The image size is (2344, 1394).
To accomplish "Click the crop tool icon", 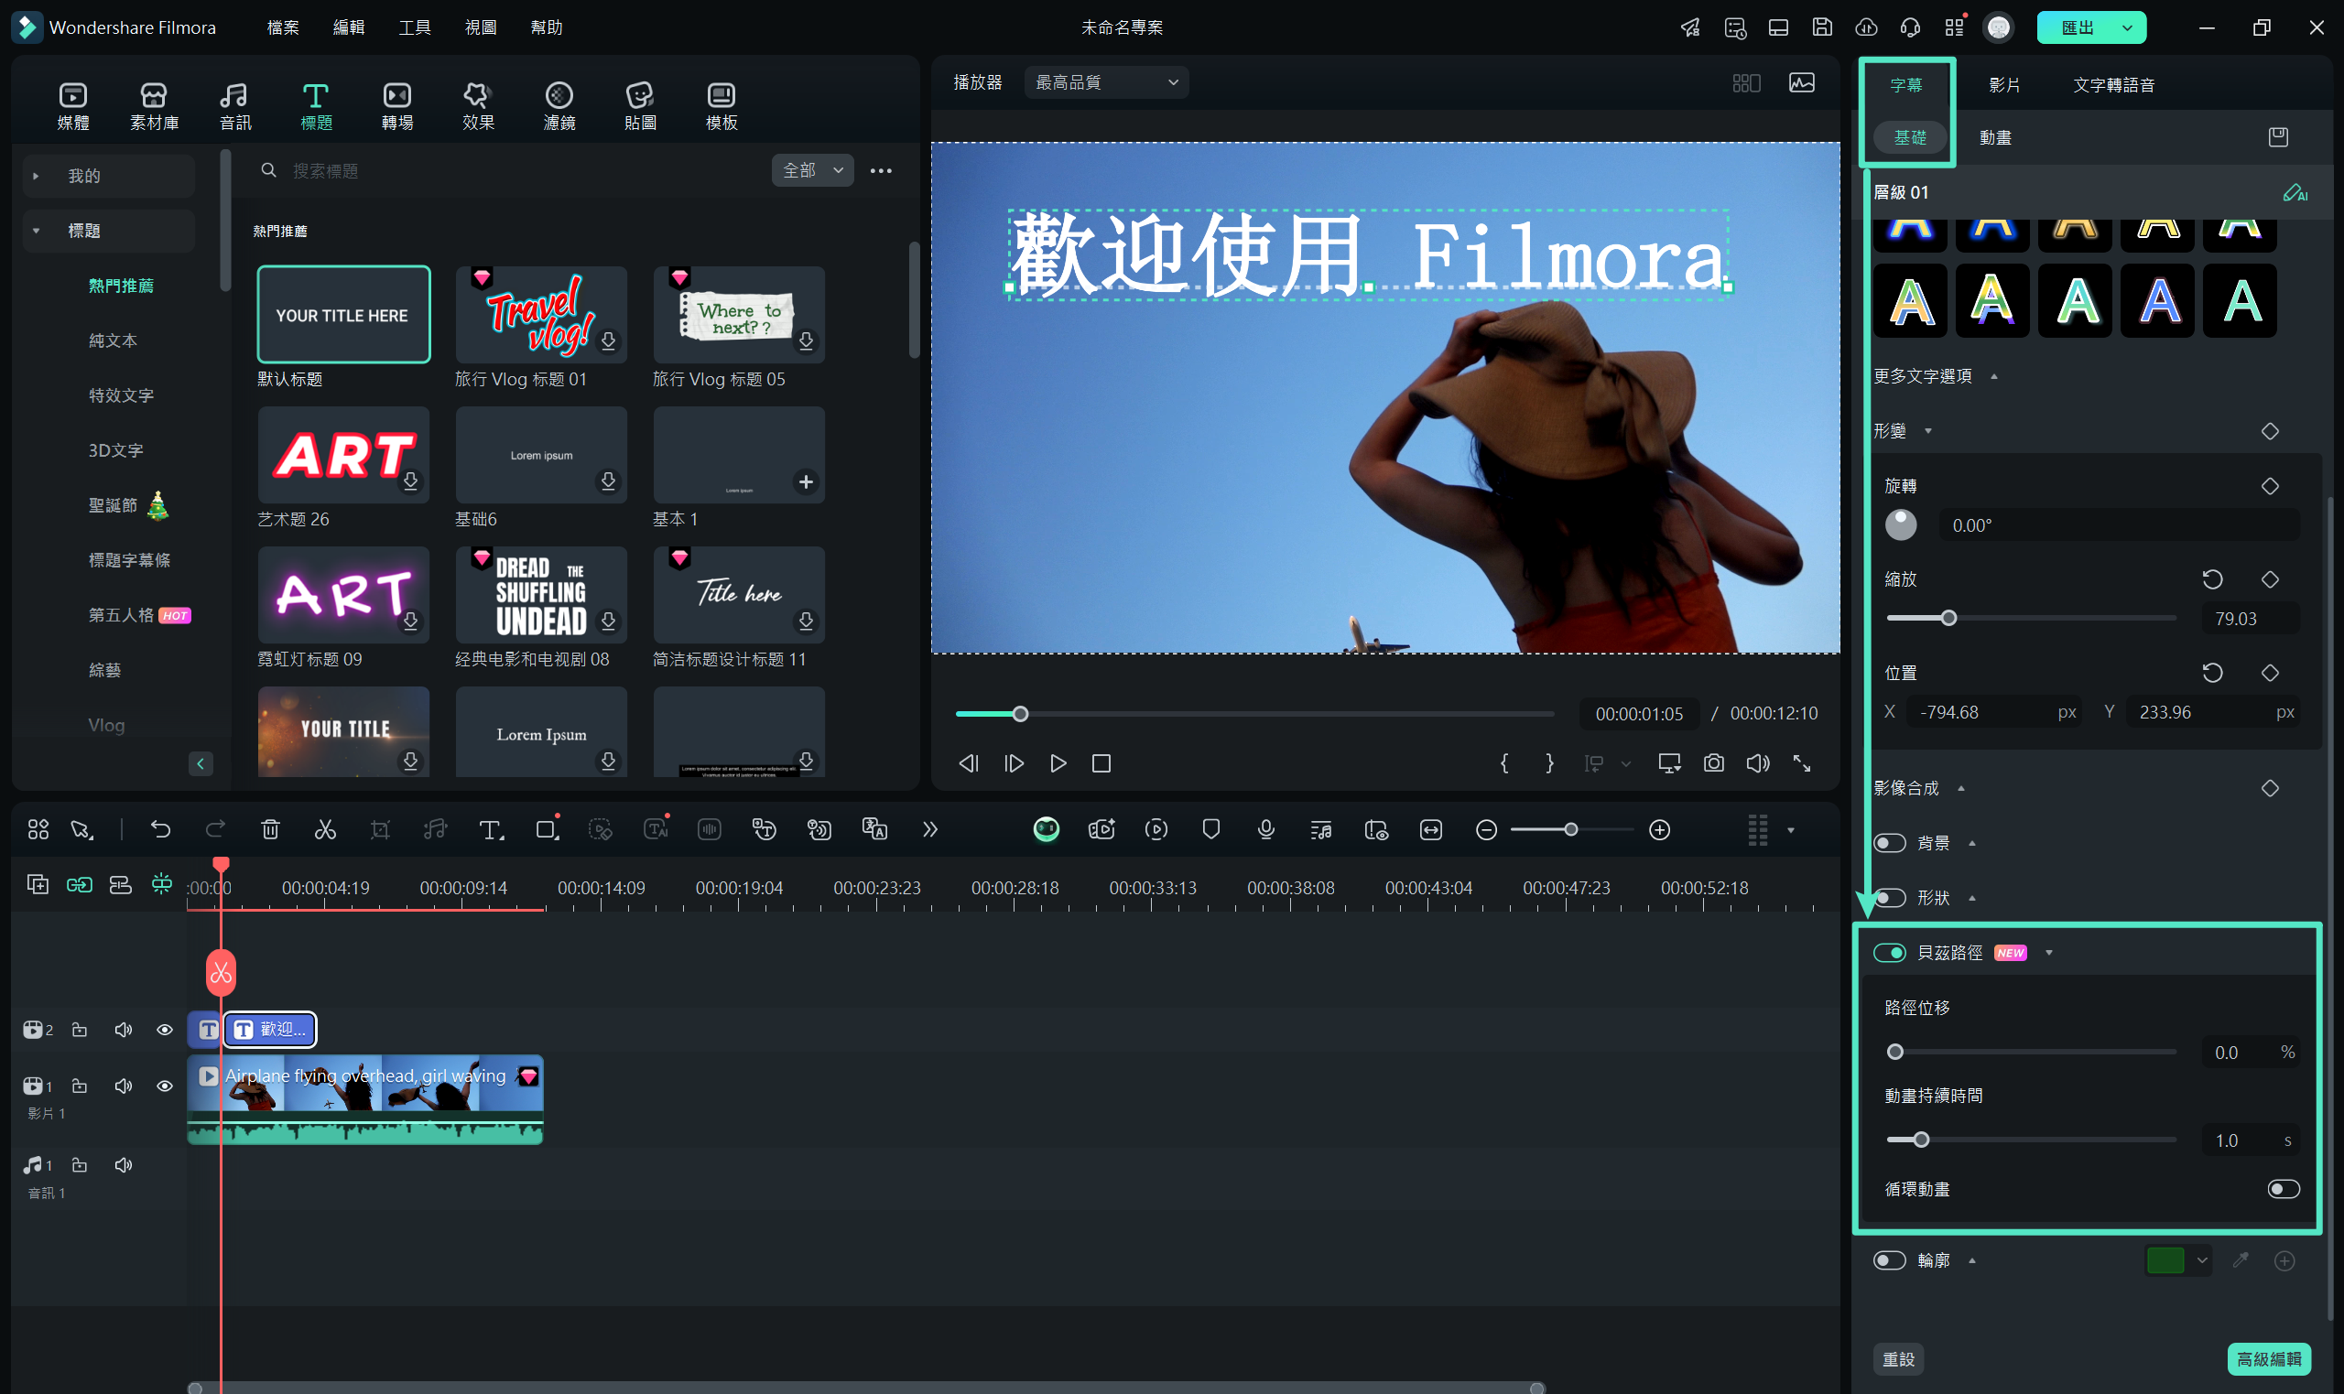I will [381, 828].
